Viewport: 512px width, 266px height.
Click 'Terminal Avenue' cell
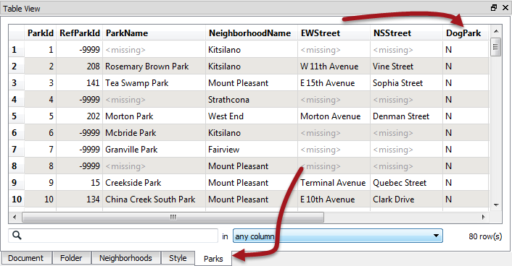334,183
